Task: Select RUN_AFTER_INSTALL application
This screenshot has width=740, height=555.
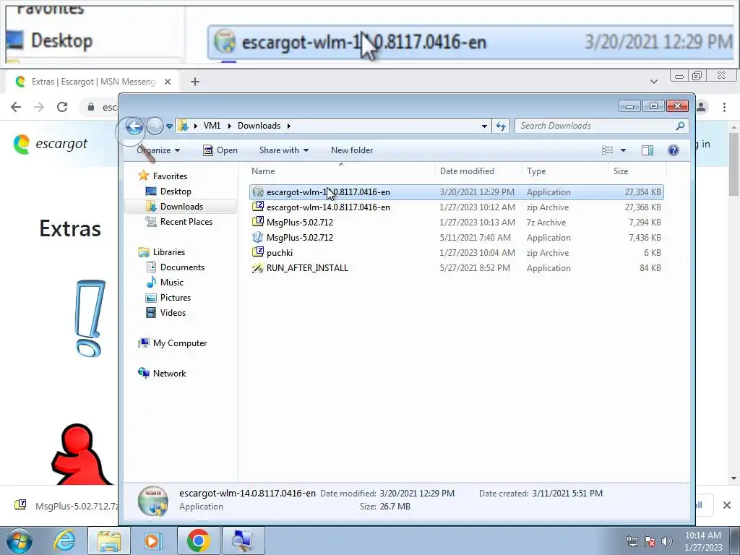Action: pos(457,267)
